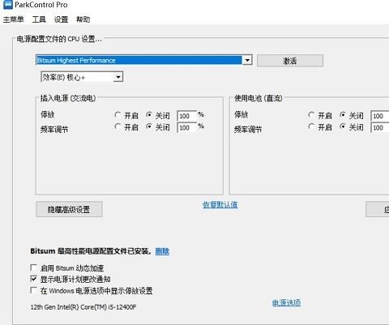The image size is (389, 325).
Task: Click the 插入电源 (交流电) group label
Action: pyautogui.click(x=68, y=98)
